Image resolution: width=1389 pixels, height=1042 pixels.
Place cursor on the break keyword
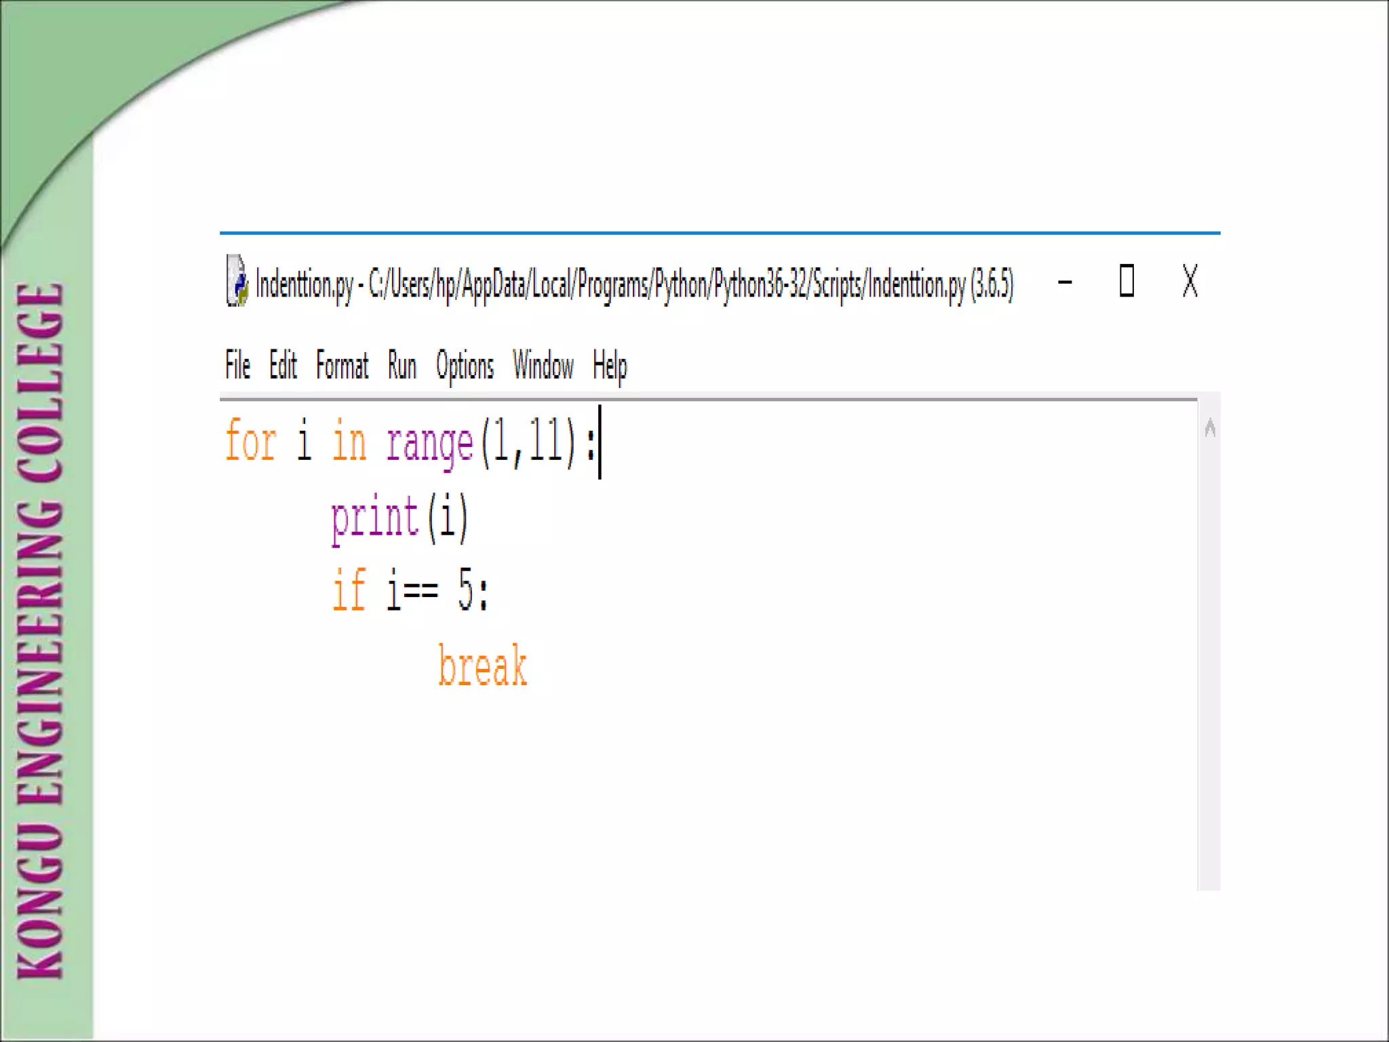482,666
